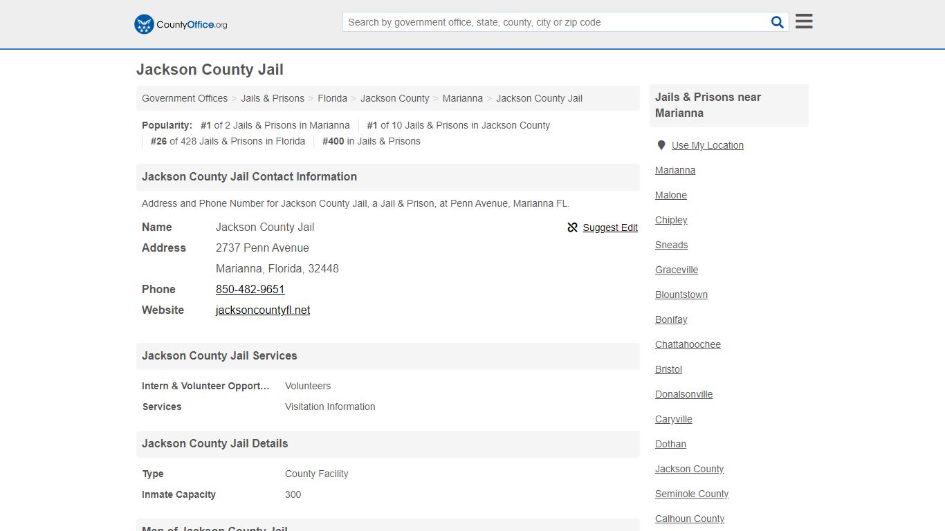This screenshot has width=945, height=531.
Task: Go to Florida breadcrumb
Action: [333, 98]
